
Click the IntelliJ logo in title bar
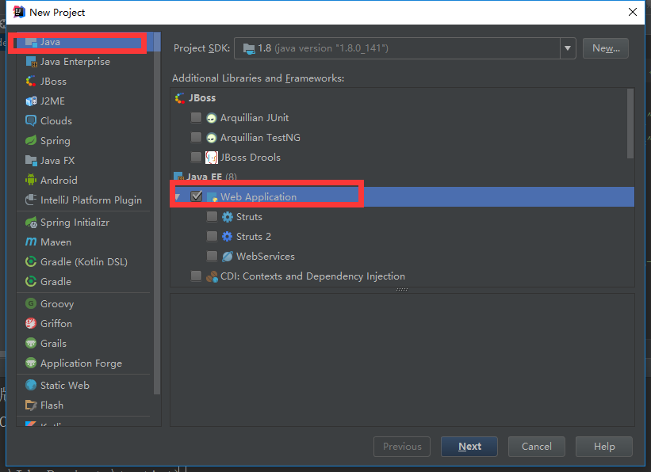[x=19, y=12]
